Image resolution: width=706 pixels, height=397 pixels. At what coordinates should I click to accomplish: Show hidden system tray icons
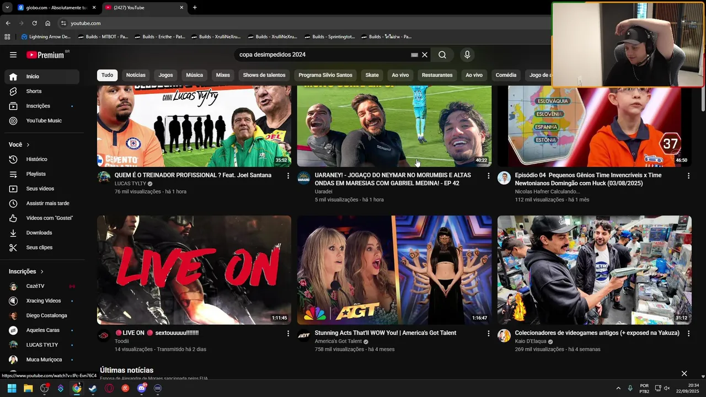618,388
